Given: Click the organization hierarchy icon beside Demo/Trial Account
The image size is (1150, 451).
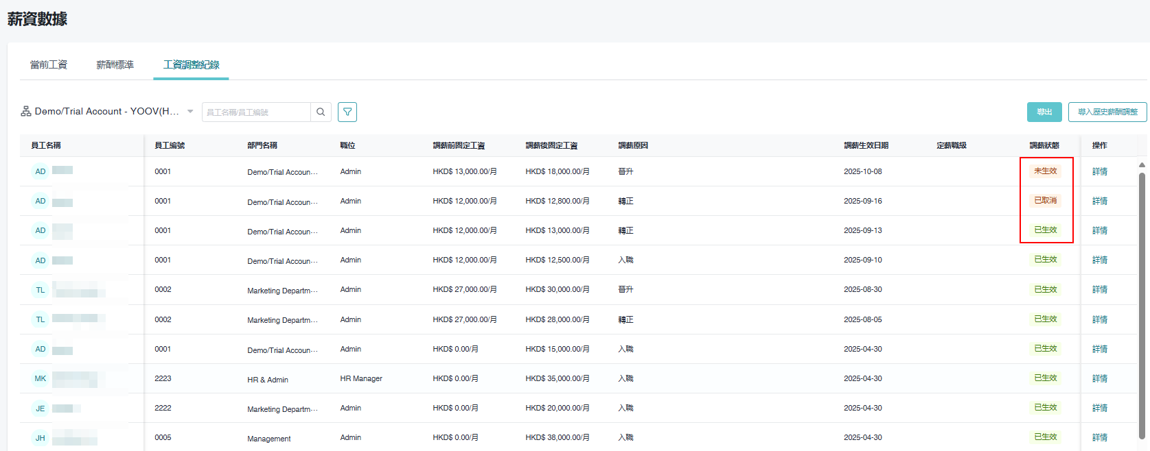Looking at the screenshot, I should pyautogui.click(x=26, y=111).
